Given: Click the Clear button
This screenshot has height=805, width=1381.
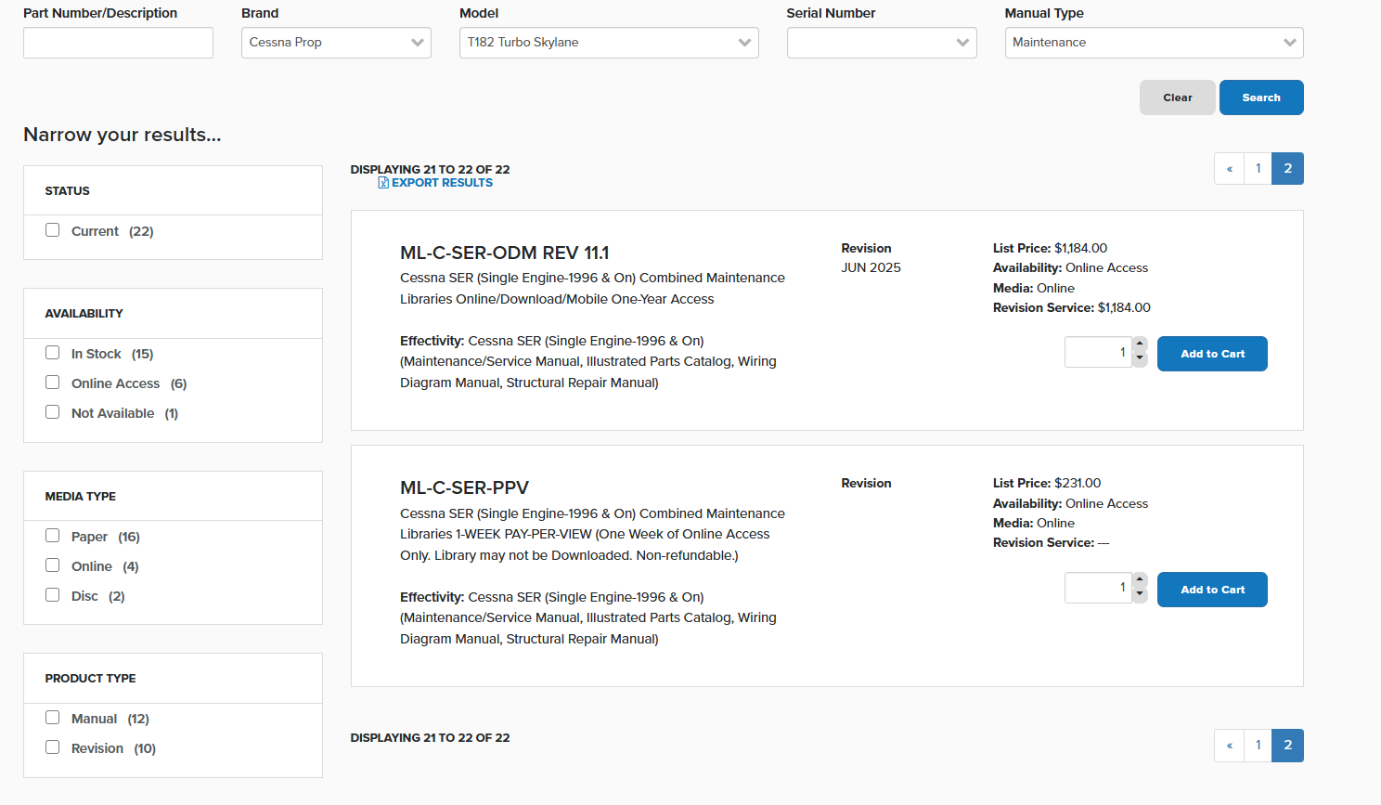Looking at the screenshot, I should point(1177,97).
